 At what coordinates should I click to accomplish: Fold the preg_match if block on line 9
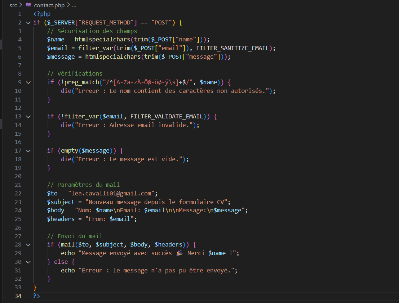(28, 82)
